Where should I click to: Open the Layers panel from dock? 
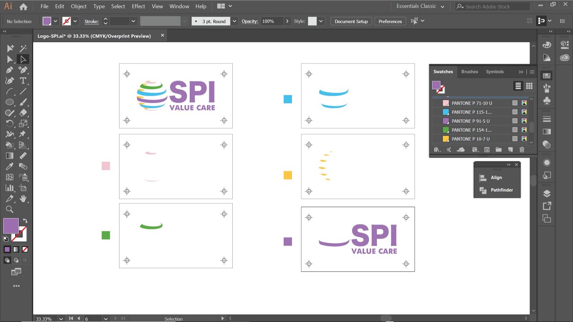tap(547, 194)
